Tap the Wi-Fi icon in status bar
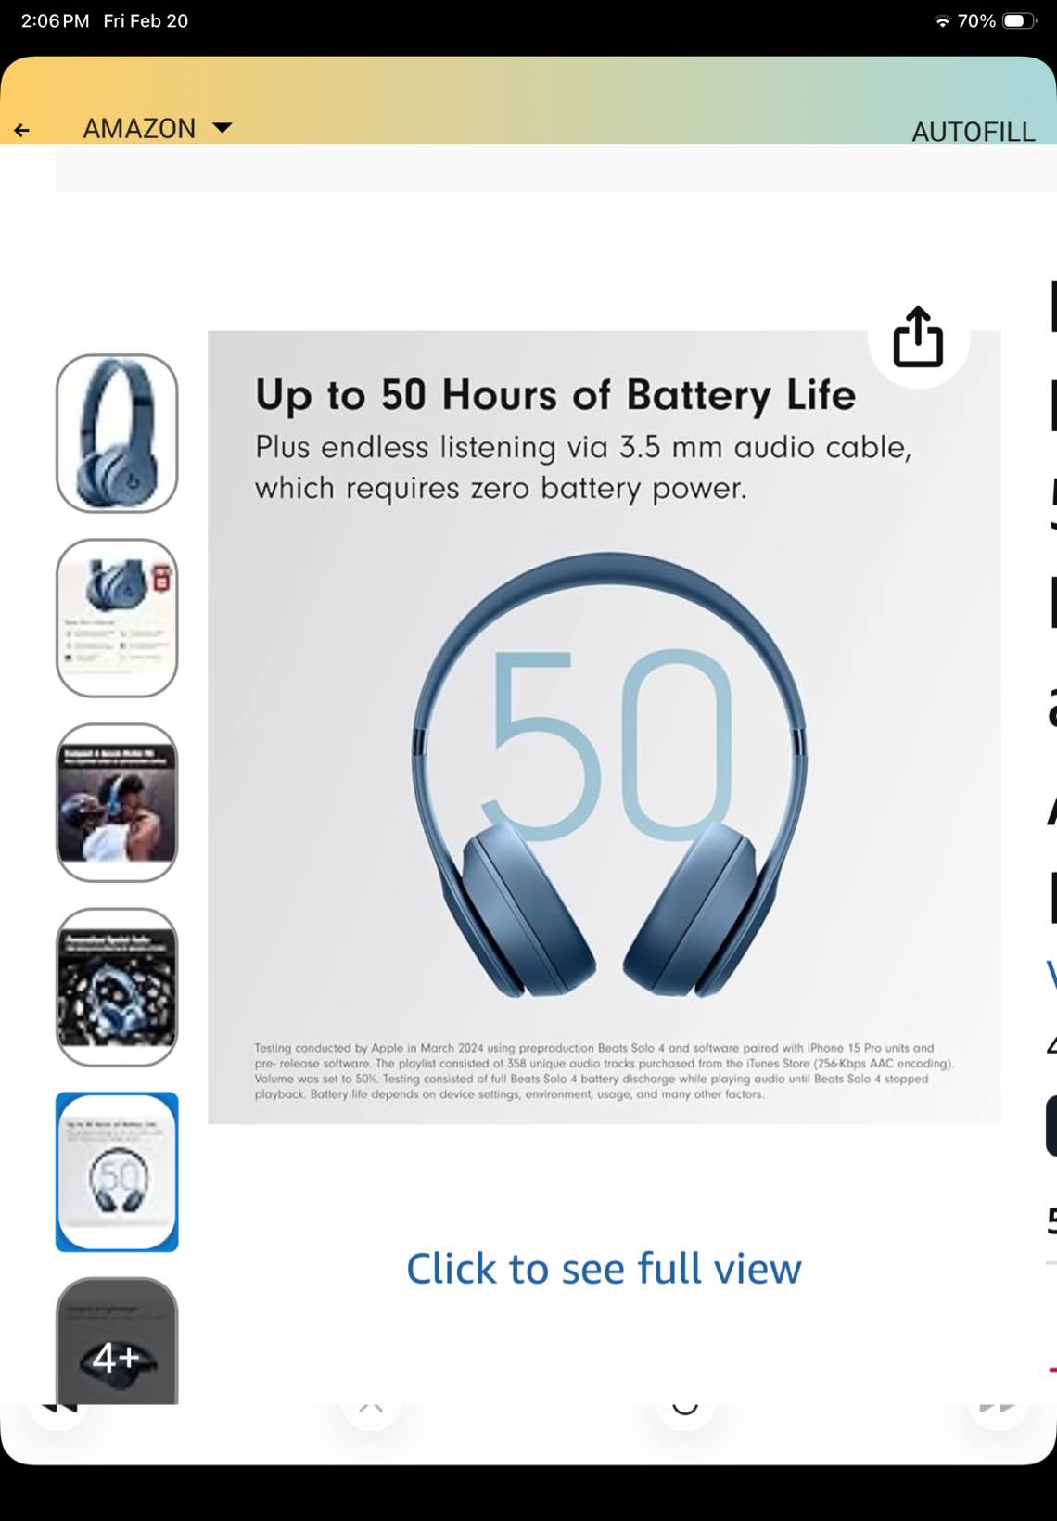1057x1521 pixels. [x=942, y=21]
